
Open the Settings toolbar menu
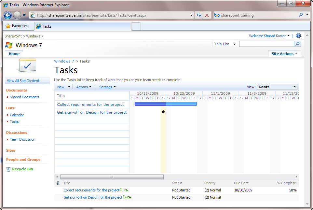[107, 87]
